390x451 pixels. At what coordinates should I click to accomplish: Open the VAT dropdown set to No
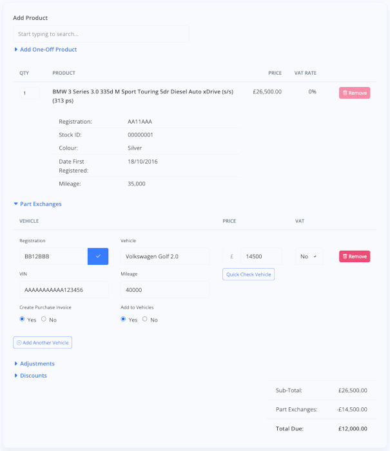309,256
